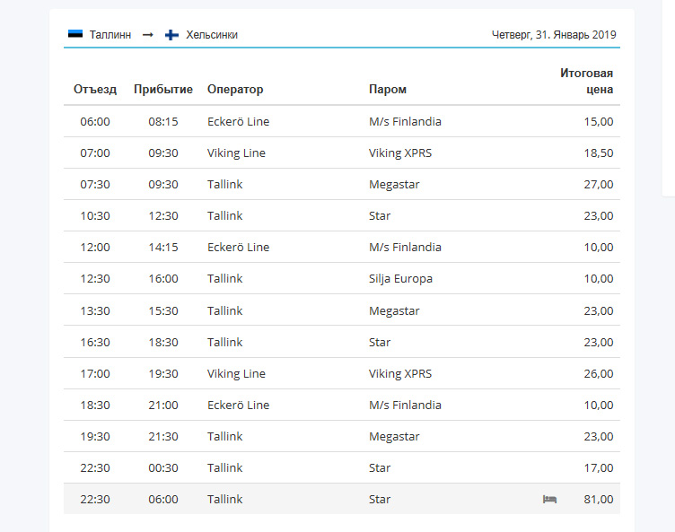Click the bed cabin icon in the 81,00 row
This screenshot has width=675, height=532.
tap(549, 500)
